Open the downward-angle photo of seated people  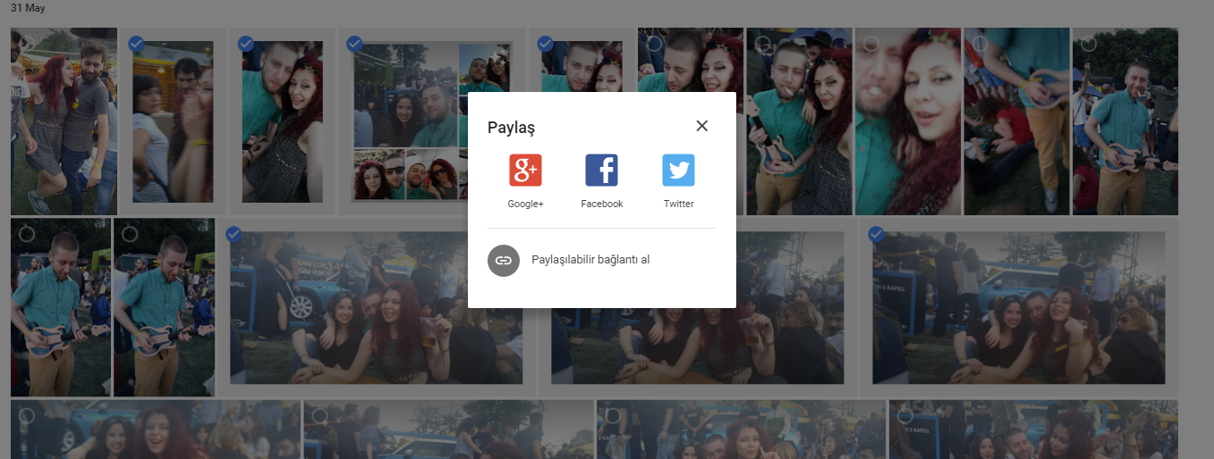(1016, 121)
